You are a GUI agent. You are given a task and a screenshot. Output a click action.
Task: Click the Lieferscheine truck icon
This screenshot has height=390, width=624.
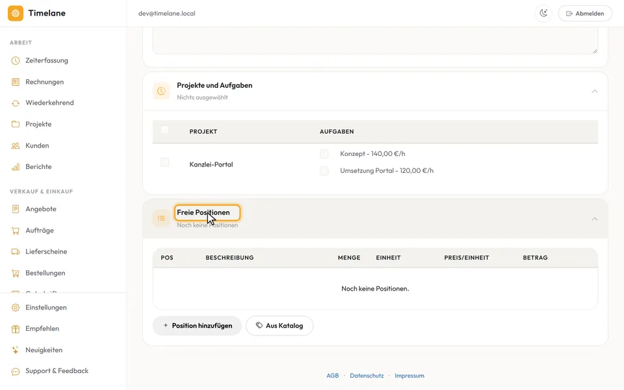pyautogui.click(x=16, y=252)
